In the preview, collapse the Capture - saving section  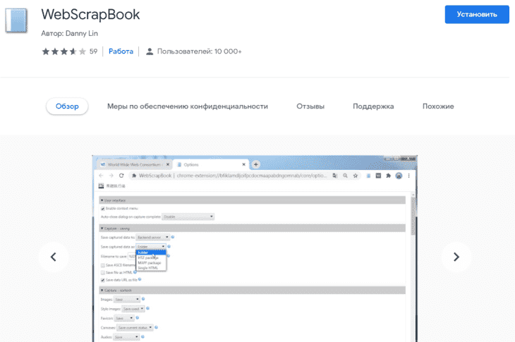tap(253, 228)
